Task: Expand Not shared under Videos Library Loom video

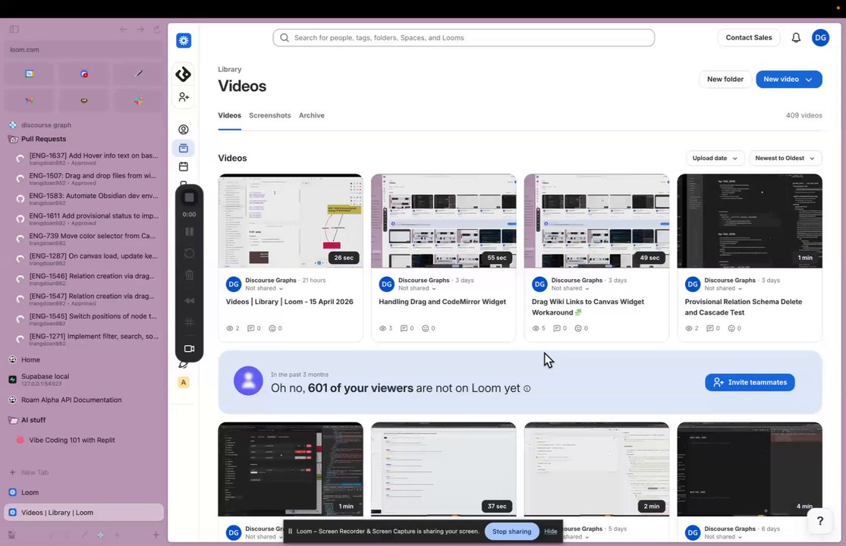Action: tap(264, 288)
